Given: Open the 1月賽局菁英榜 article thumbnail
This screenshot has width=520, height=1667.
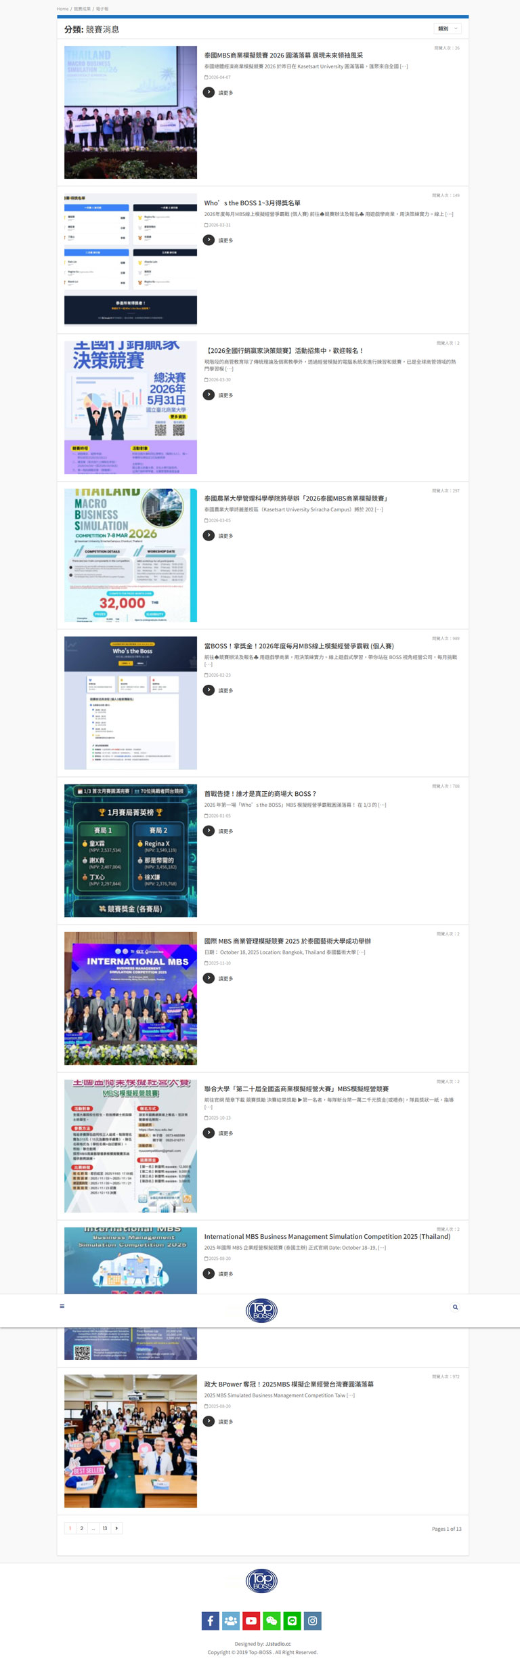Looking at the screenshot, I should click(131, 850).
